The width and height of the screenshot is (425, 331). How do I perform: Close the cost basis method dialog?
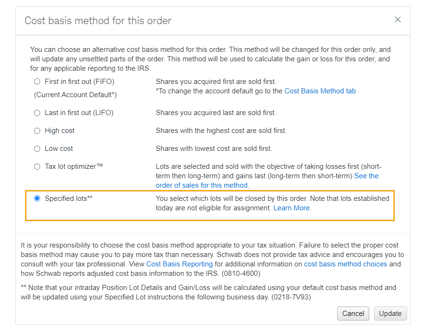click(x=398, y=19)
